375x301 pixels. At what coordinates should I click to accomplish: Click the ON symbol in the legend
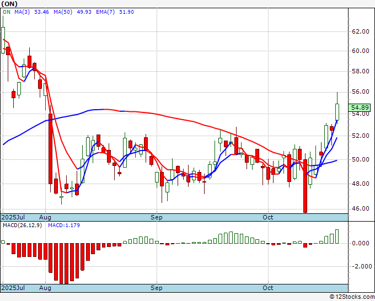(x=7, y=12)
